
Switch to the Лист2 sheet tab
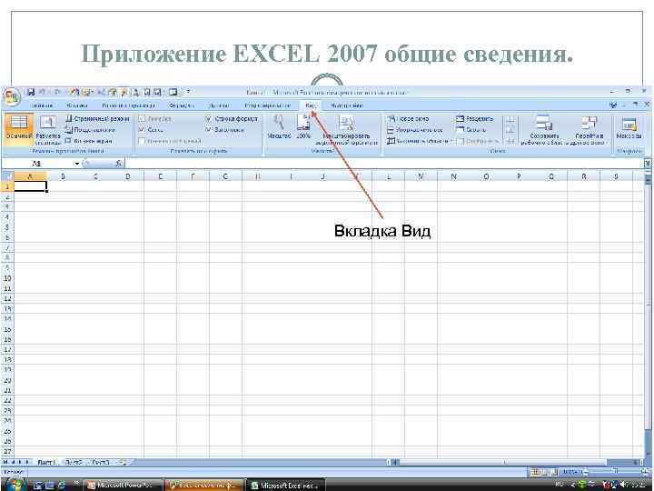point(74,462)
